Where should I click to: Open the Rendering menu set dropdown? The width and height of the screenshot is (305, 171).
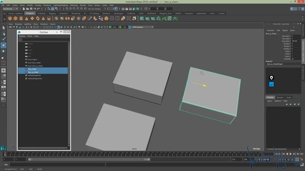point(10,9)
